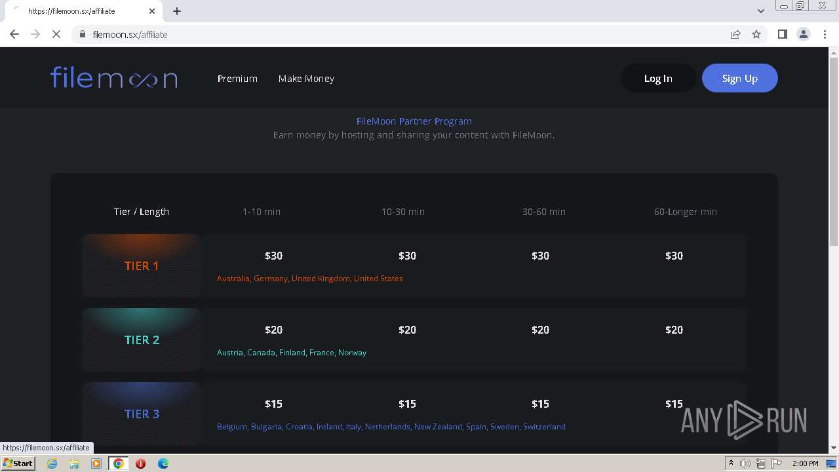Click the network tray icon
839x472 pixels.
coord(761,463)
